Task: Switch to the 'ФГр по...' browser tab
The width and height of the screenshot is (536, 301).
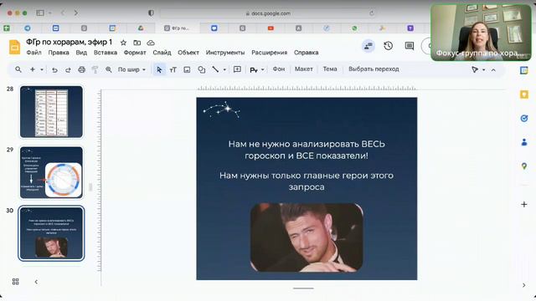Action: point(177,28)
